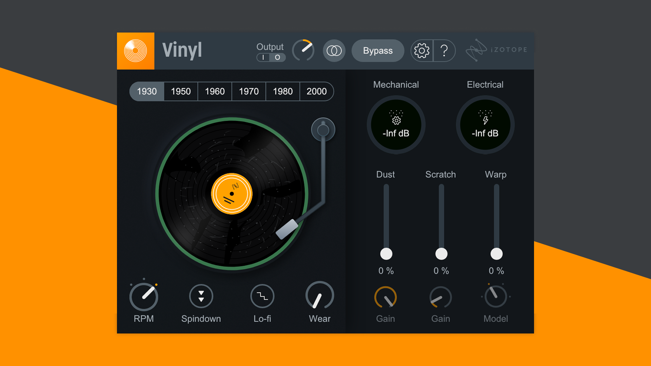Viewport: 651px width, 366px height.
Task: Select the 1970 era
Action: click(248, 91)
